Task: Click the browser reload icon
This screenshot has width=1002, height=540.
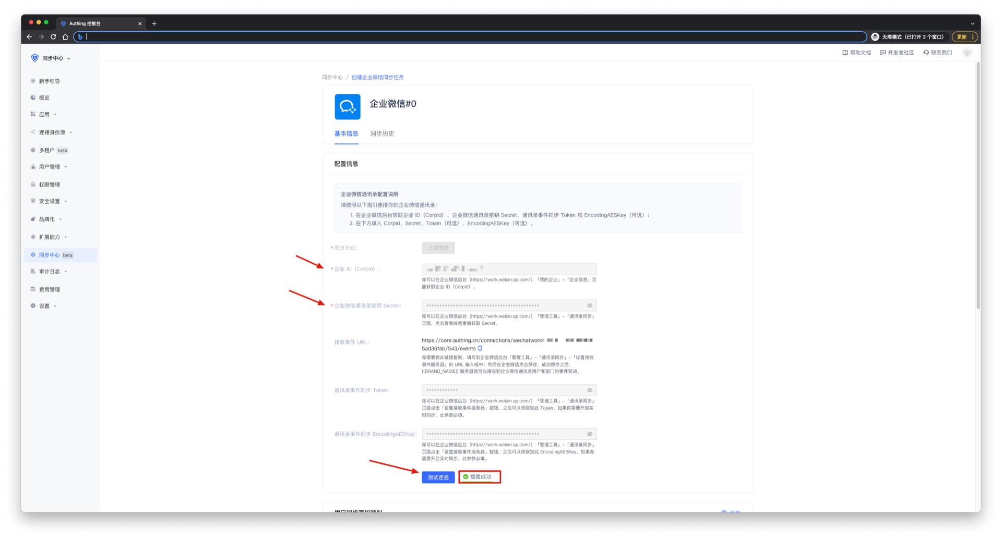Action: [53, 37]
